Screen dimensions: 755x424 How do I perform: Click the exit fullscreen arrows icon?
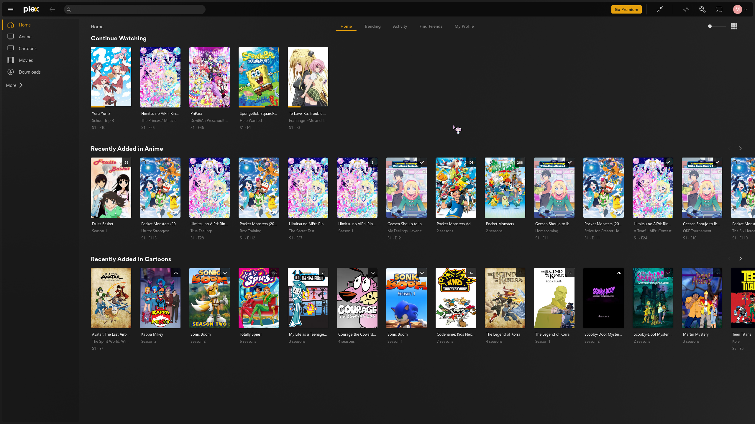[x=660, y=9]
